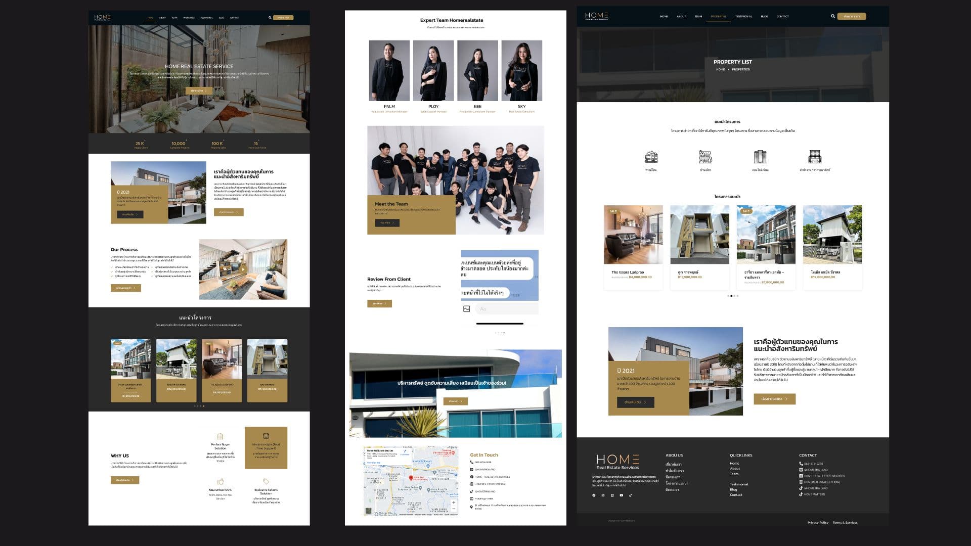Open the PROPERTIES menu item in the navigation
971x546 pixels.
pos(719,16)
